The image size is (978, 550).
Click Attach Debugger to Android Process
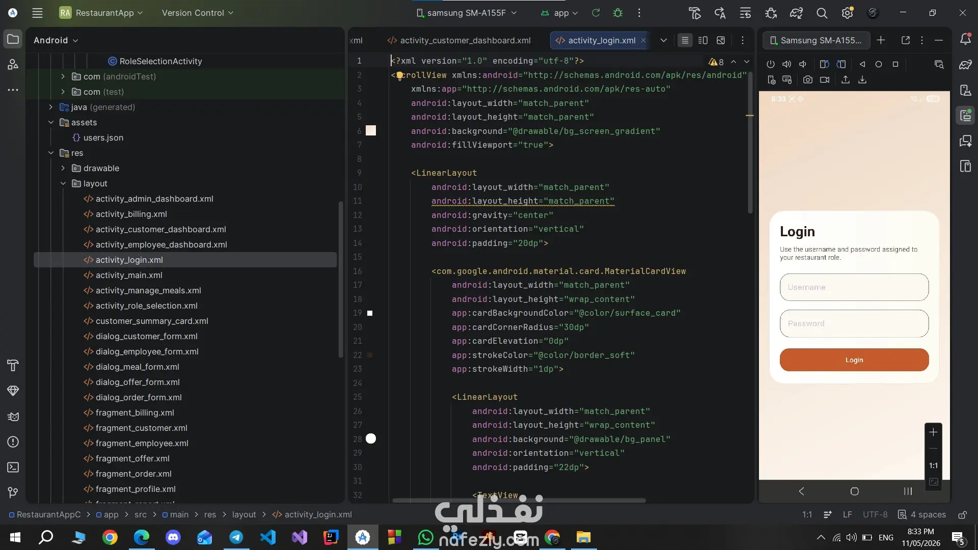click(x=771, y=13)
